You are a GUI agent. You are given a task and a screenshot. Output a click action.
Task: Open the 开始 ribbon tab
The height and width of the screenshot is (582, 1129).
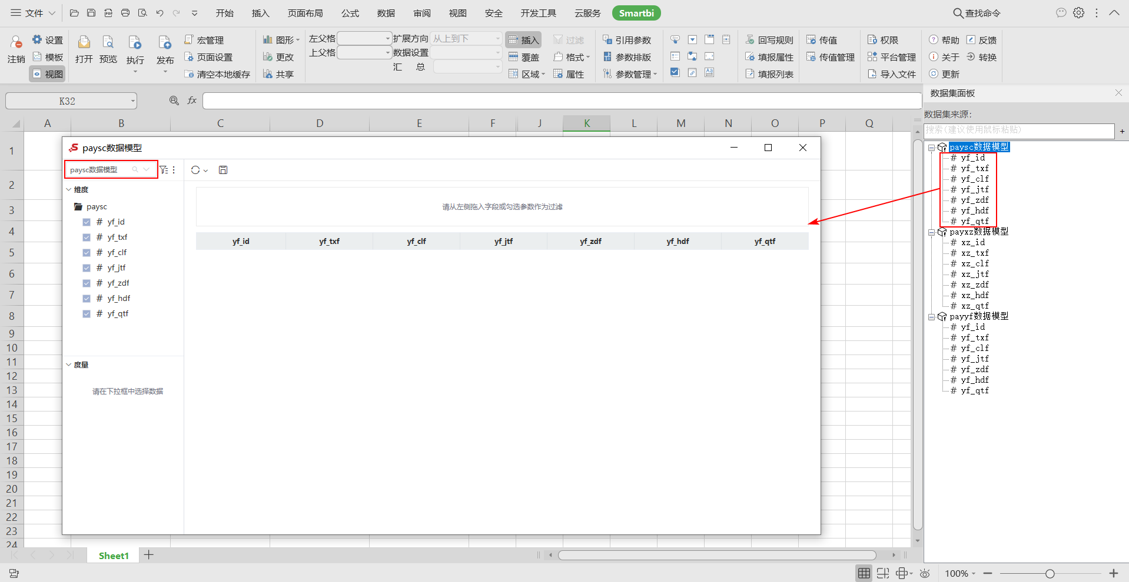point(225,13)
